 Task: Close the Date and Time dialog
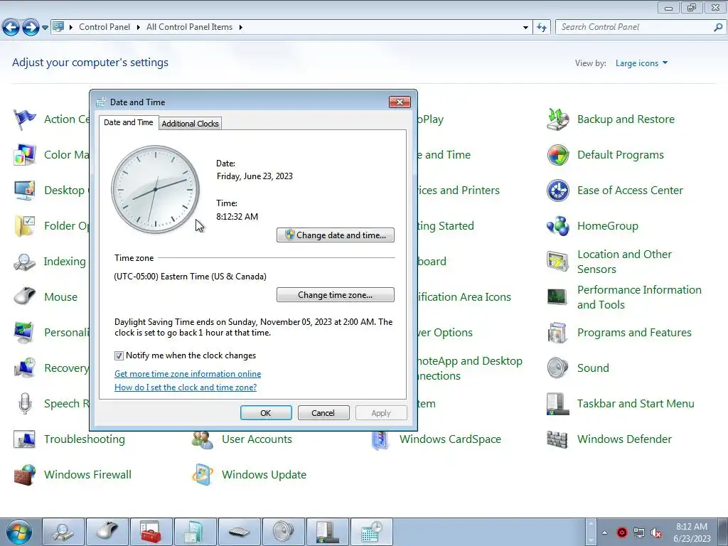(400, 102)
